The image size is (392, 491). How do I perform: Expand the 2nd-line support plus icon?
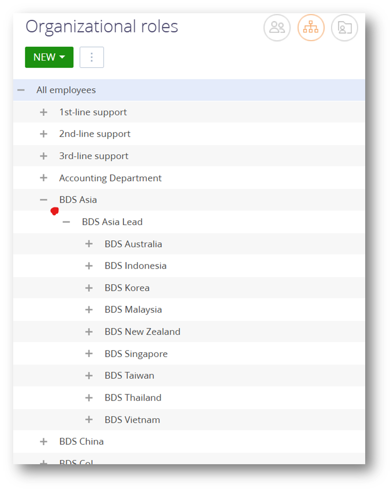pyautogui.click(x=44, y=134)
